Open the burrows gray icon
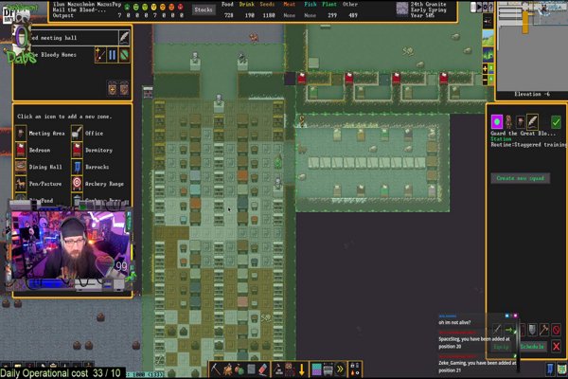Viewport: 568px width, 379px height. pos(328,370)
